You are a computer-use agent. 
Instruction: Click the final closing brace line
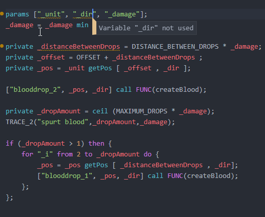[9, 198]
